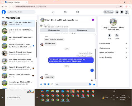
Task: Open the Windows Start menu
Action: pos(2,98)
